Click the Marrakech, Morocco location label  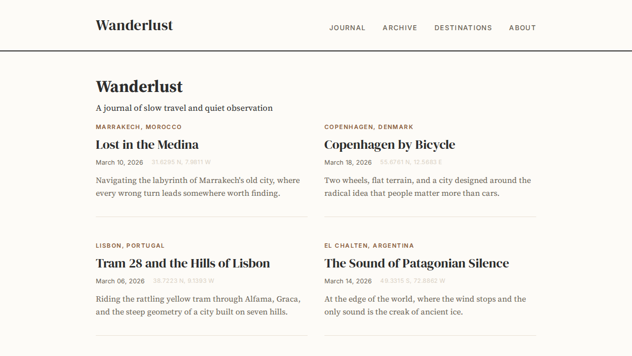139,127
